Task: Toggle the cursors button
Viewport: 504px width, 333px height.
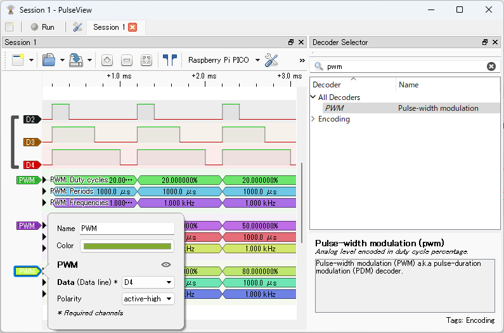Action: 170,60
